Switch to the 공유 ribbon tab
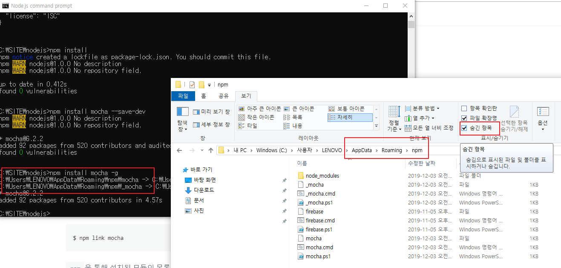The height and width of the screenshot is (268, 561). (223, 96)
